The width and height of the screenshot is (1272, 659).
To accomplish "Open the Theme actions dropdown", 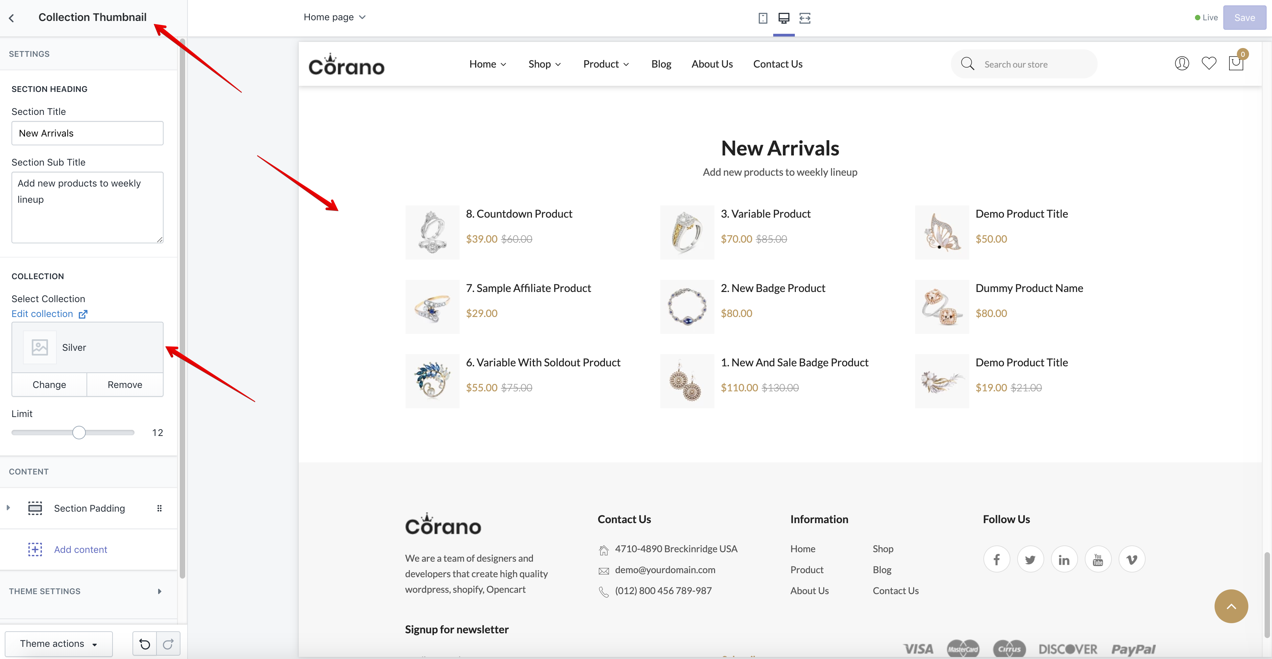I will point(59,644).
